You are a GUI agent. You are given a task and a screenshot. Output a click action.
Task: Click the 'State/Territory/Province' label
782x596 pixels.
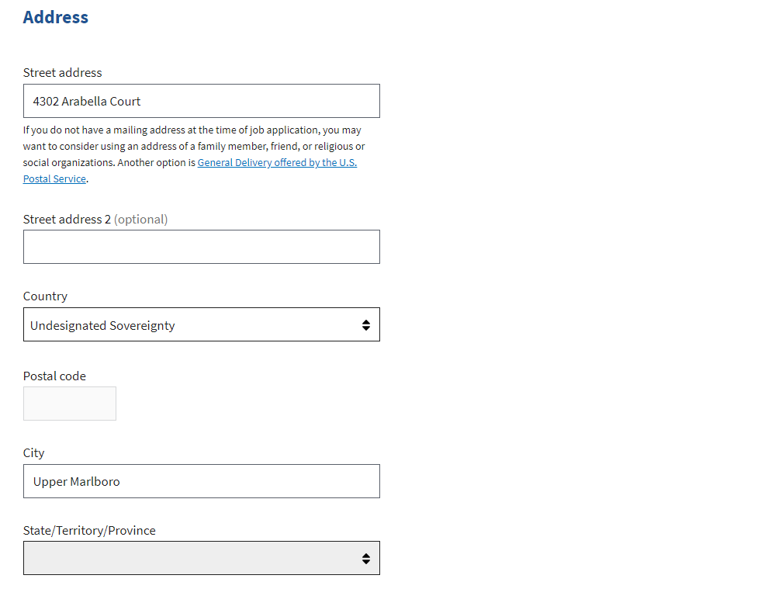click(x=89, y=531)
